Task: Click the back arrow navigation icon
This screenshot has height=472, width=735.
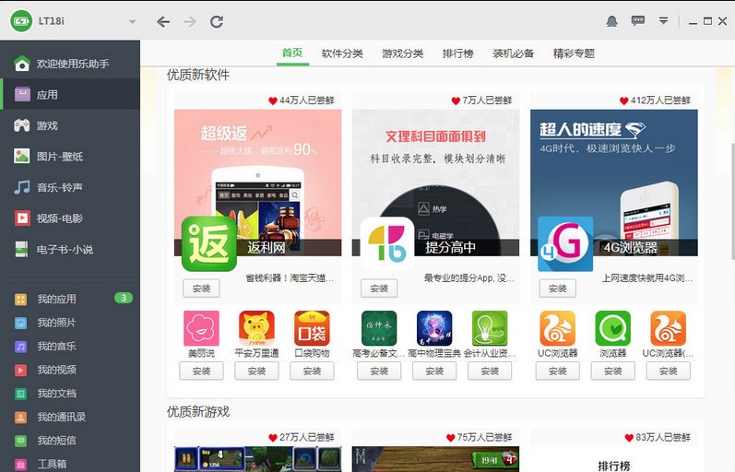Action: tap(163, 21)
